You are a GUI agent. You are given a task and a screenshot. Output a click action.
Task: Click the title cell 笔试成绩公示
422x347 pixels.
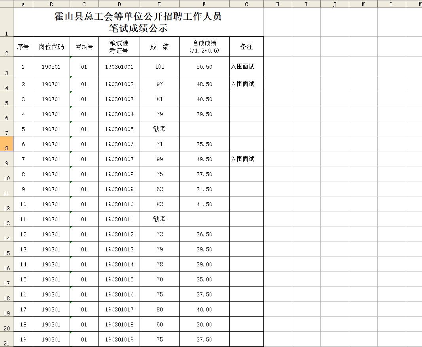(x=138, y=22)
